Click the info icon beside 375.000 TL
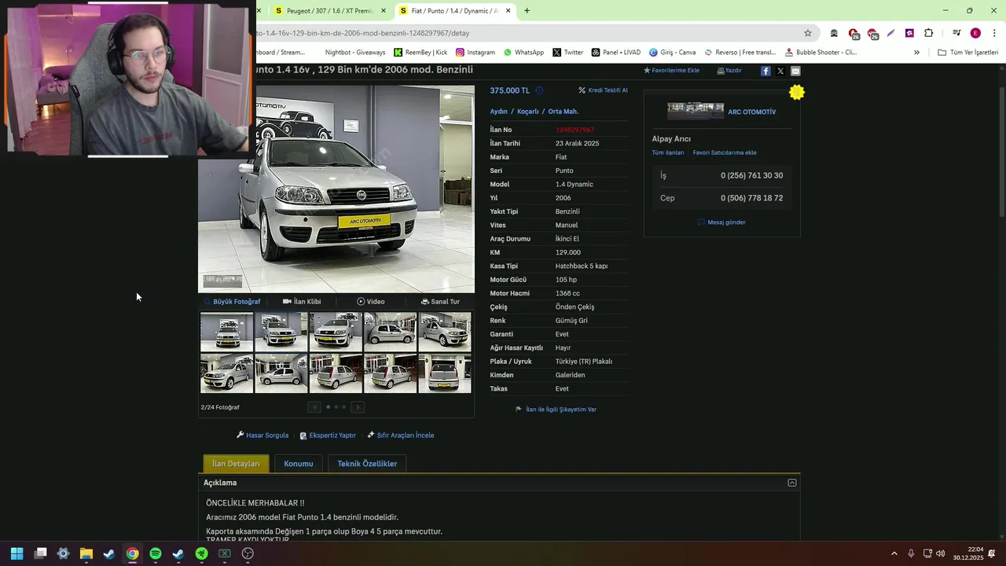 (539, 90)
